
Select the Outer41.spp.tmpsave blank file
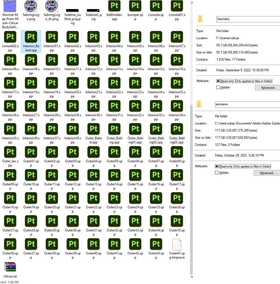pyautogui.click(x=177, y=248)
